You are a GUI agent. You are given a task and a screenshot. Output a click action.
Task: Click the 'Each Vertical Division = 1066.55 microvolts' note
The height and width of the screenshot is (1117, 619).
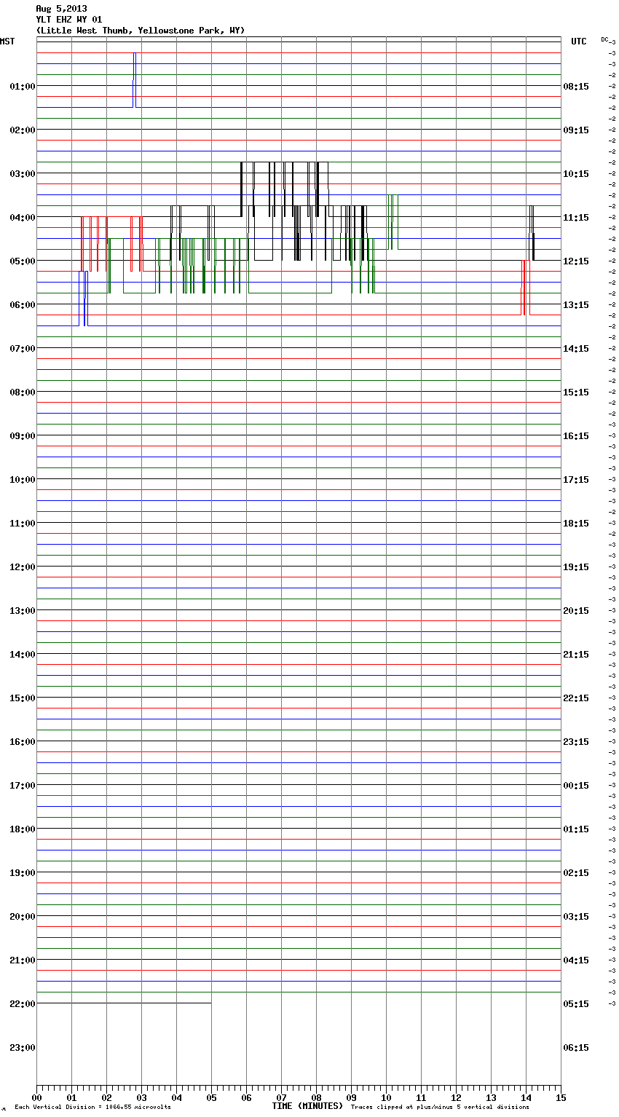92,1108
